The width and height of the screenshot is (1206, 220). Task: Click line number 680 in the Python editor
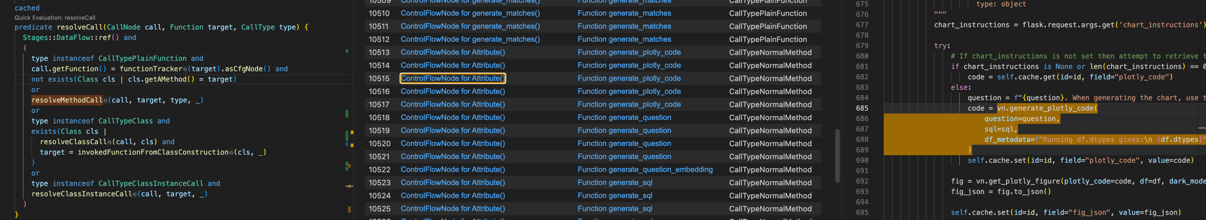(862, 56)
